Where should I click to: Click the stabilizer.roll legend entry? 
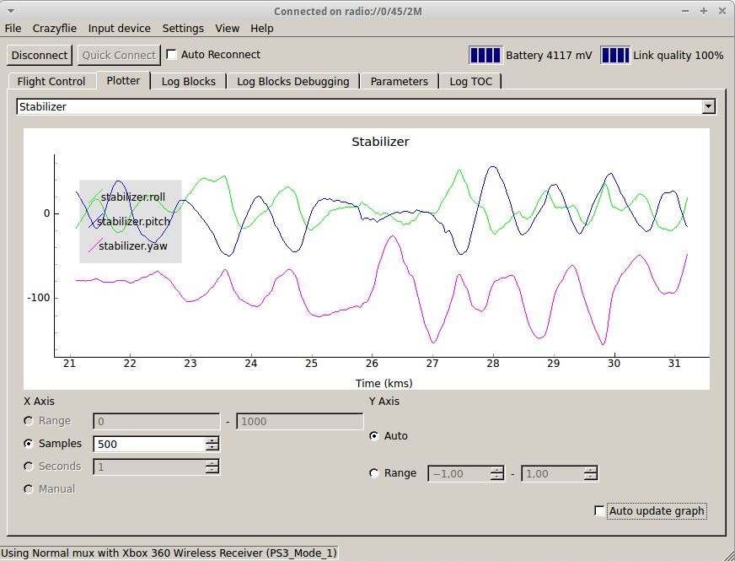132,197
